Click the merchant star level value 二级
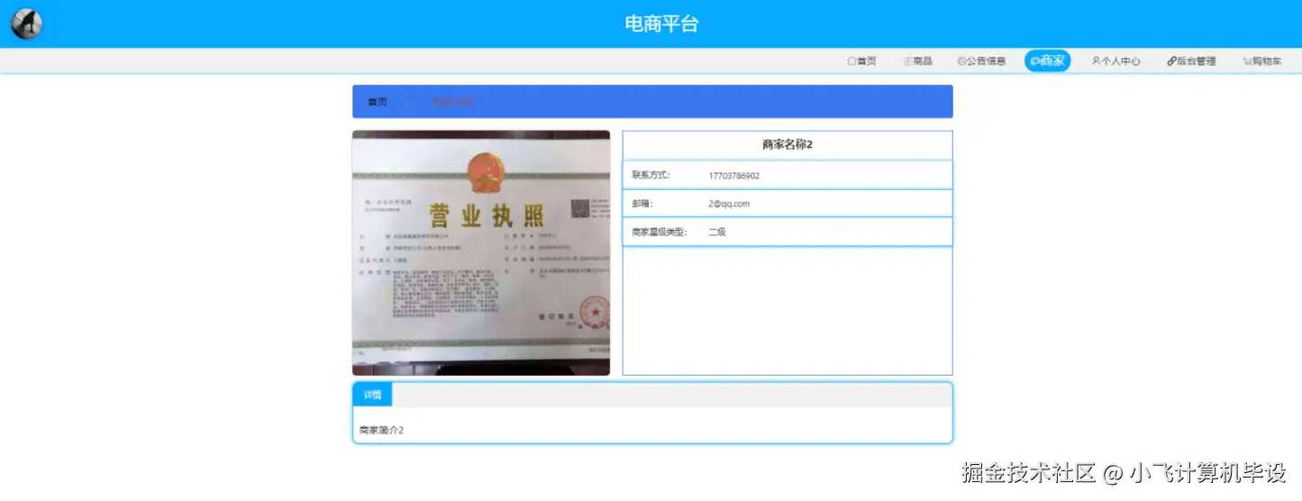 click(x=717, y=232)
